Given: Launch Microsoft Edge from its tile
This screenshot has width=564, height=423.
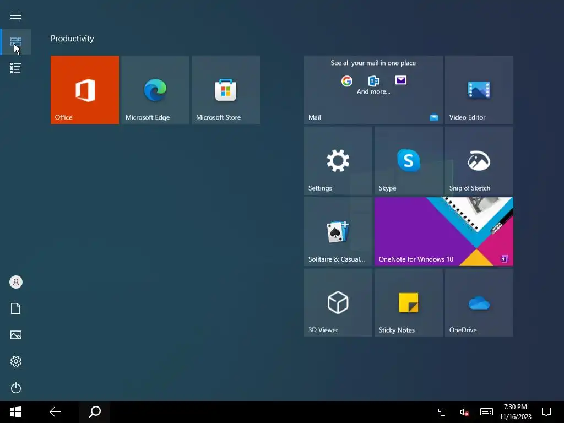Looking at the screenshot, I should (155, 90).
